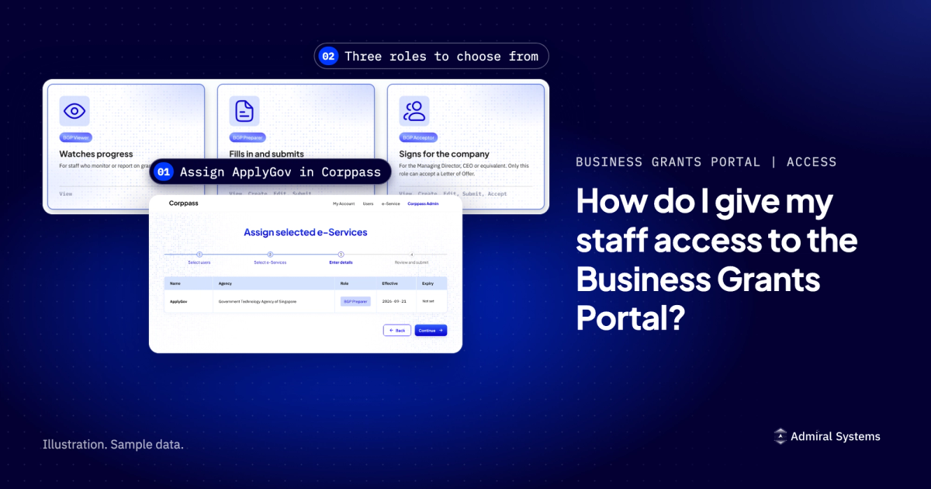Viewport: 931px width, 489px height.
Task: Click the document icon on the Fills in and submits card
Action: [244, 111]
